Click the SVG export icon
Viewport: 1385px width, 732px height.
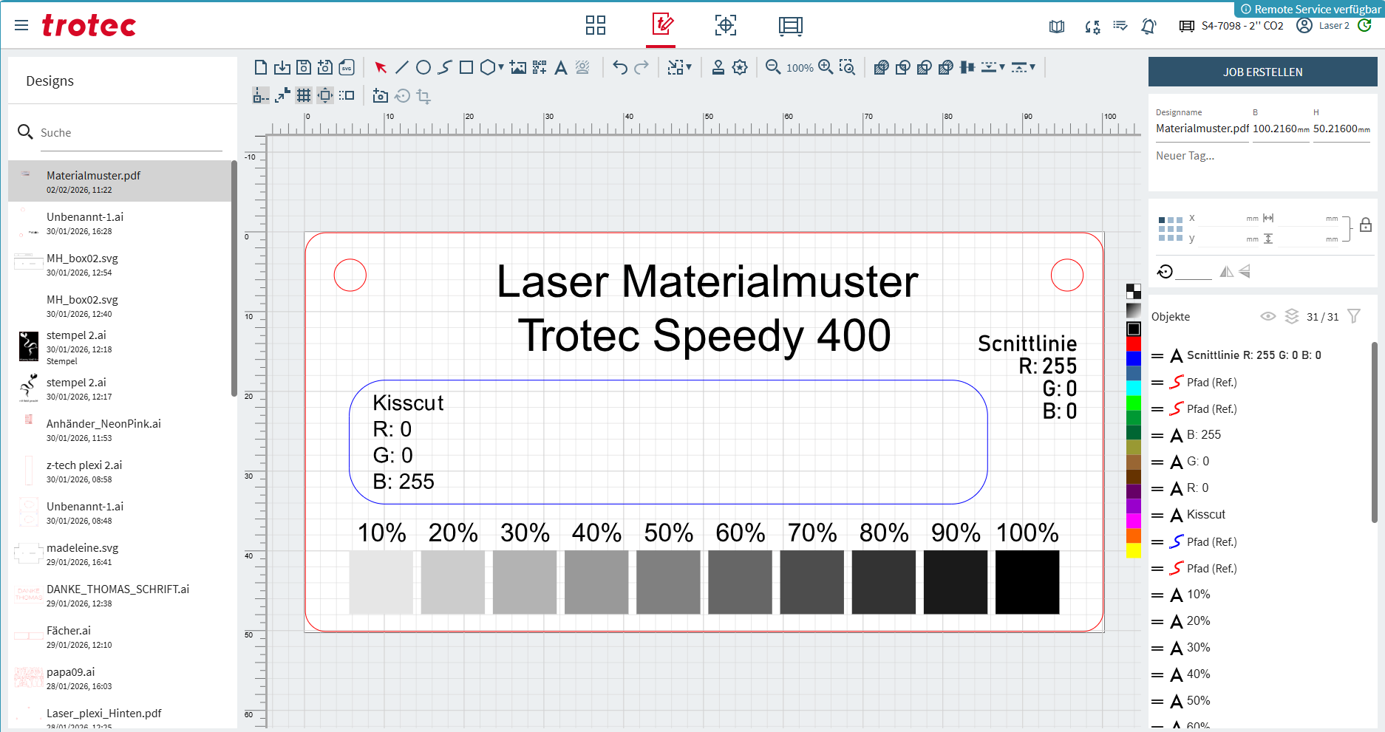(x=347, y=68)
